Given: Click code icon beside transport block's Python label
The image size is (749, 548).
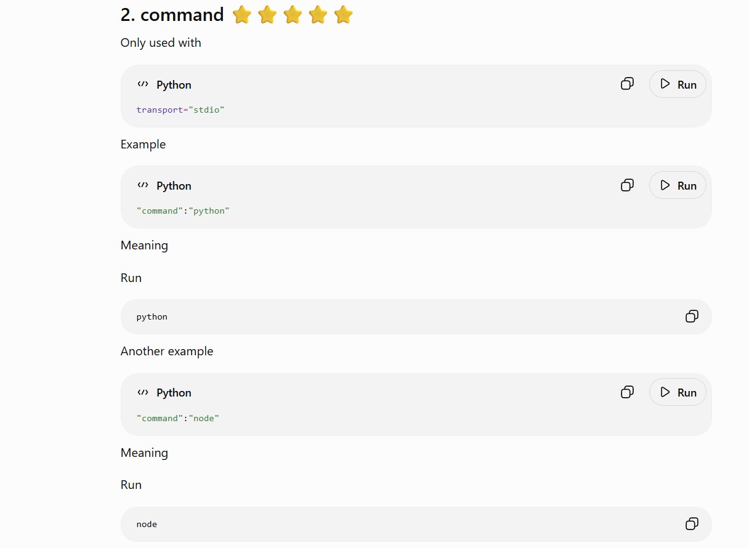Looking at the screenshot, I should (143, 84).
